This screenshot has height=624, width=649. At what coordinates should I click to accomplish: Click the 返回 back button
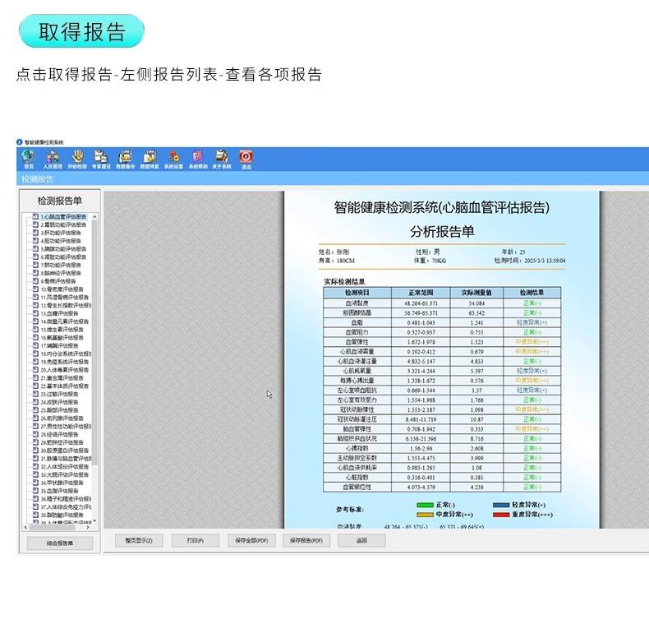(361, 540)
